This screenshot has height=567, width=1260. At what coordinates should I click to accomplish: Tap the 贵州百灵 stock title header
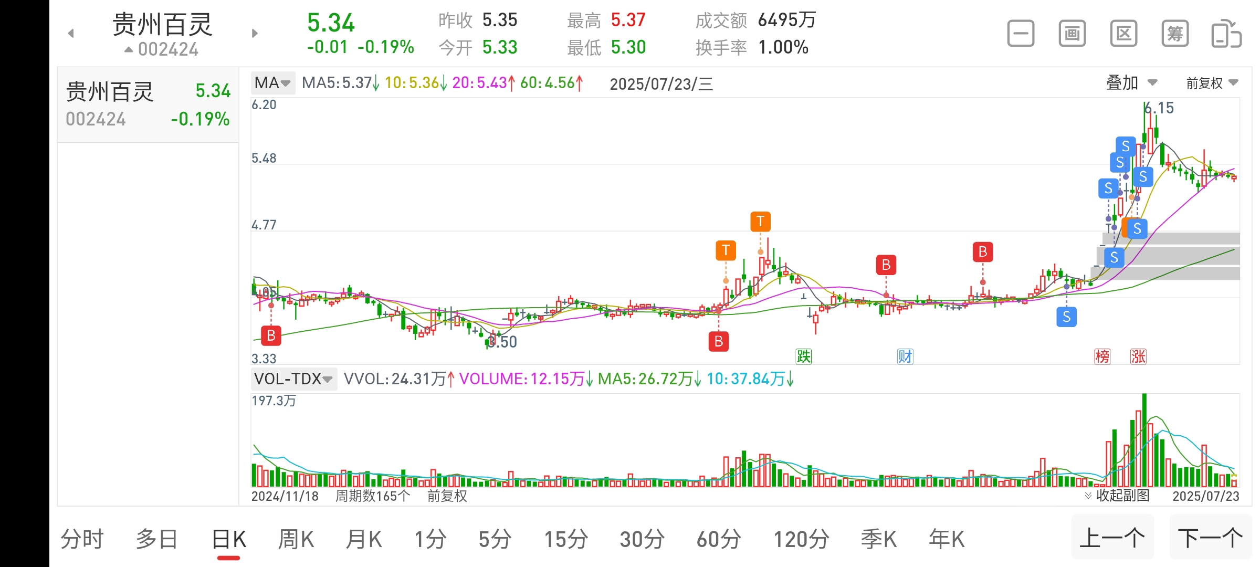point(162,24)
